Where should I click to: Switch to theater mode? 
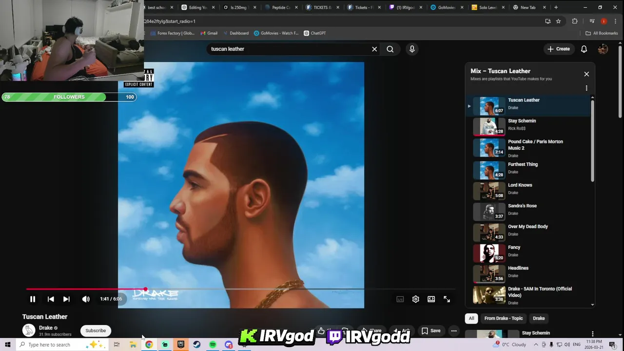pyautogui.click(x=431, y=299)
